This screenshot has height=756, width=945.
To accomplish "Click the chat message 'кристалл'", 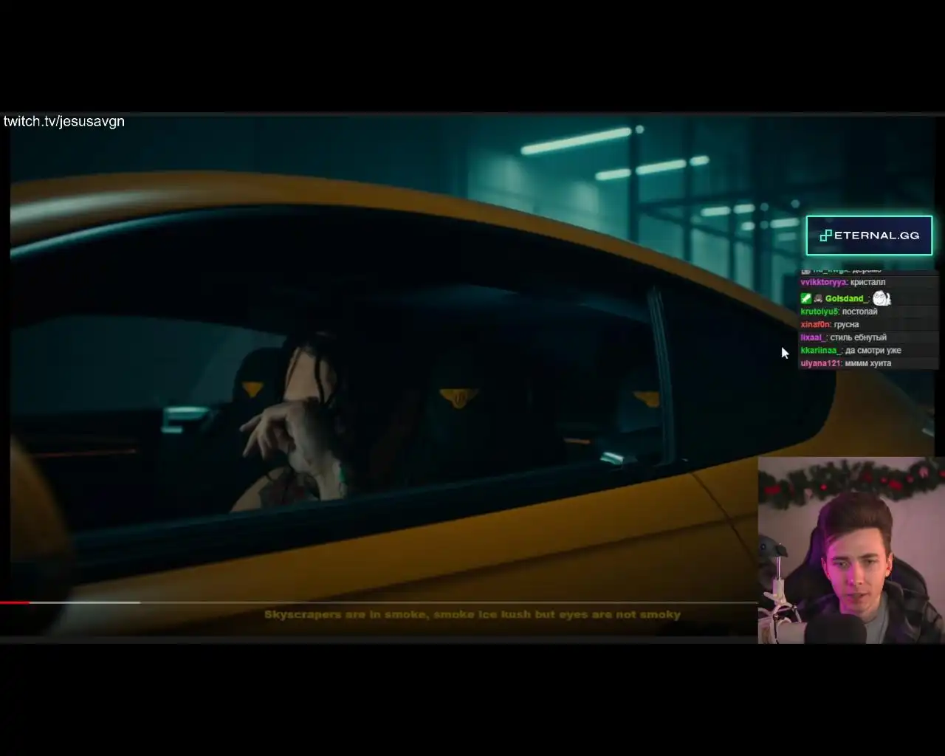I will pyautogui.click(x=867, y=282).
